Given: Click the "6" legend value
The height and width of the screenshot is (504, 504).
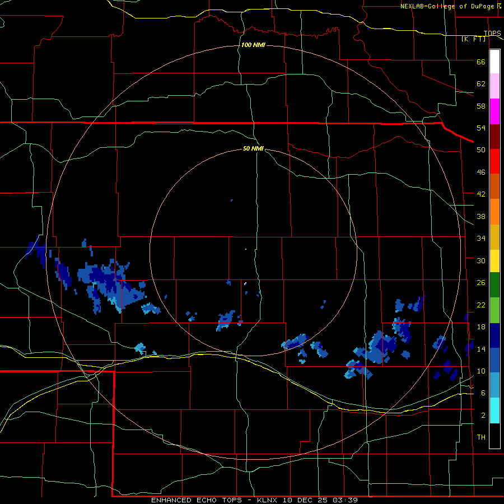Looking at the screenshot, I should pyautogui.click(x=483, y=393).
